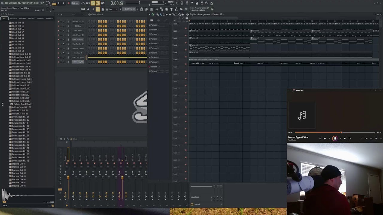Open the channel rack view icon
Screen dimensions: 383x215
[151, 9]
